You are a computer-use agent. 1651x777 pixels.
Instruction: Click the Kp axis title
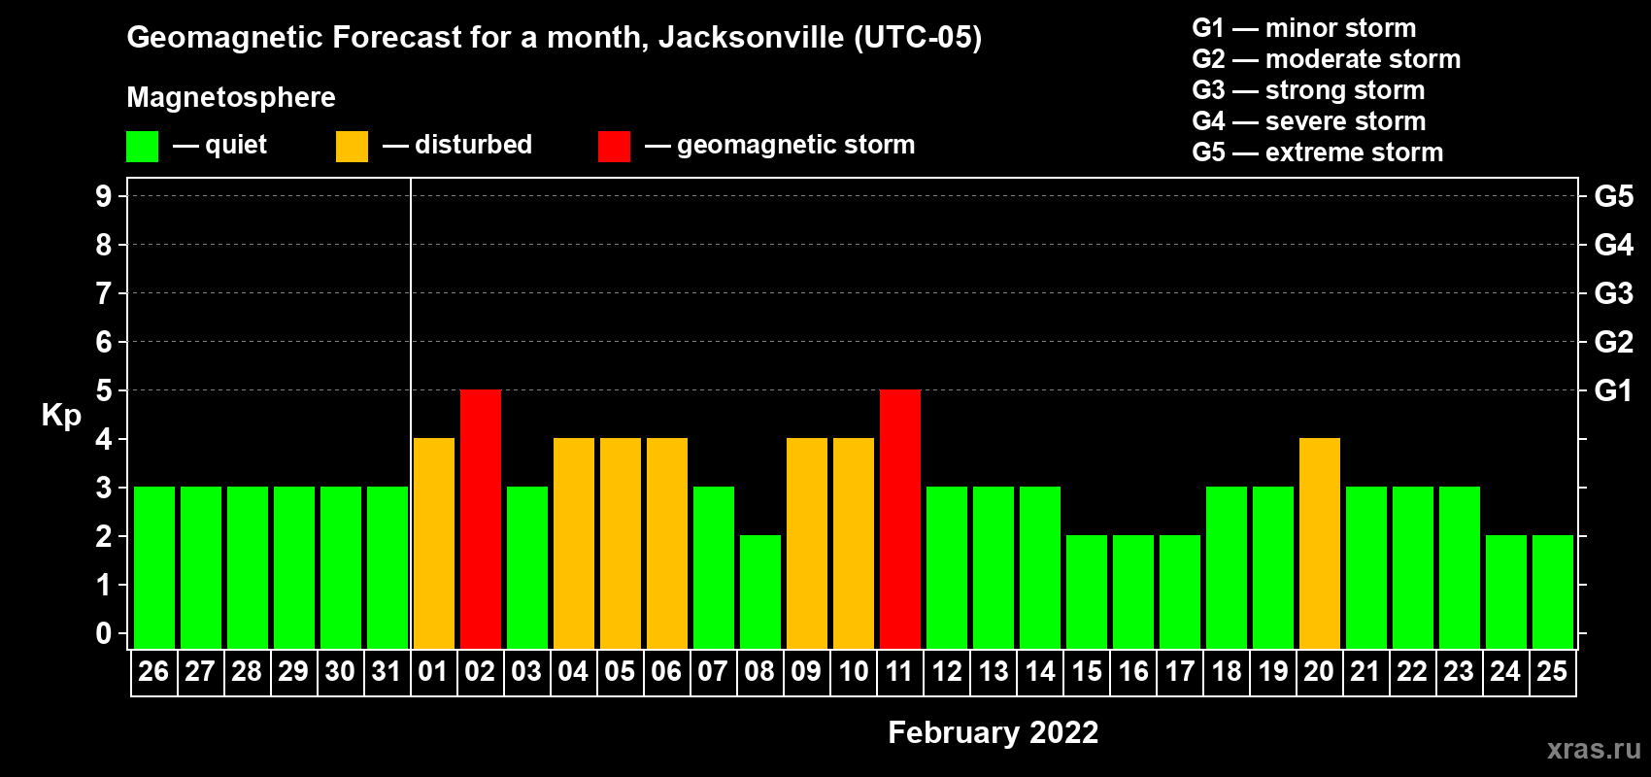pyautogui.click(x=61, y=416)
